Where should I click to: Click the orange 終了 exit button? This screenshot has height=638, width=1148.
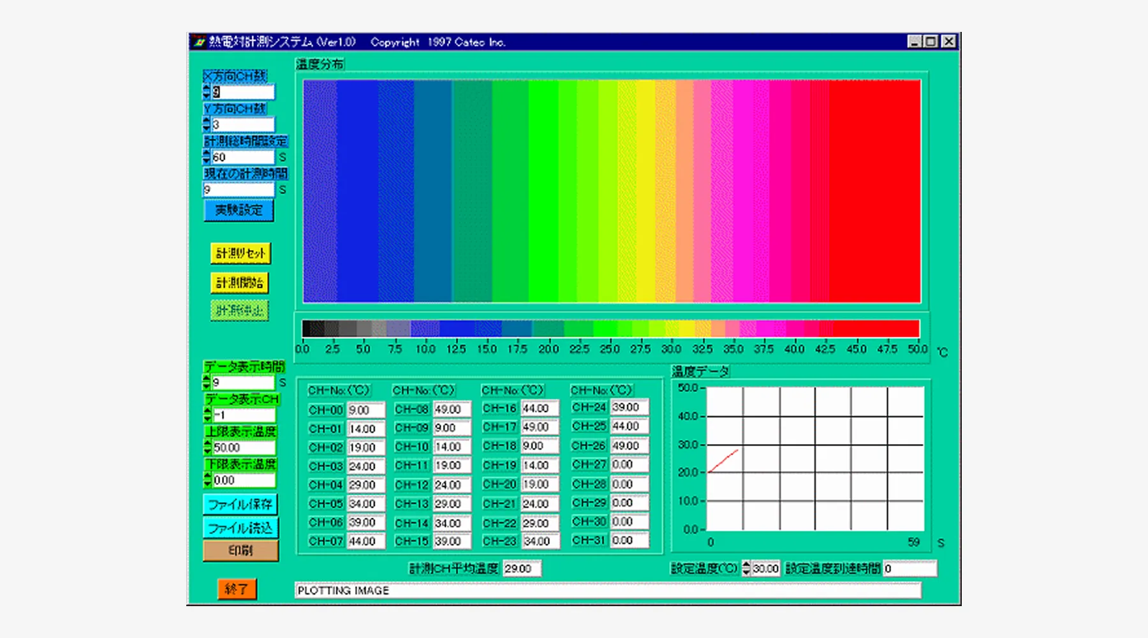tap(237, 589)
